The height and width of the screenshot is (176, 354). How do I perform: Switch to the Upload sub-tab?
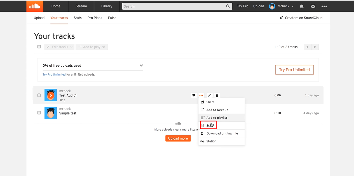39,18
